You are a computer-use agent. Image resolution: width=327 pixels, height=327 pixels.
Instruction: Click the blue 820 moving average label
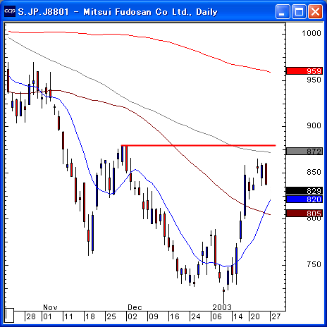pos(304,199)
